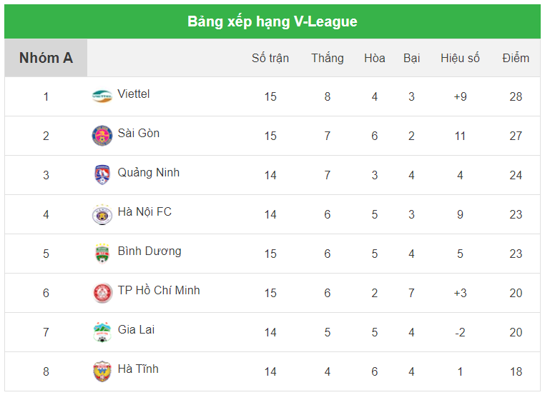Click the Hà Nội FC crest
Image resolution: width=545 pixels, height=395 pixels.
coord(102,214)
